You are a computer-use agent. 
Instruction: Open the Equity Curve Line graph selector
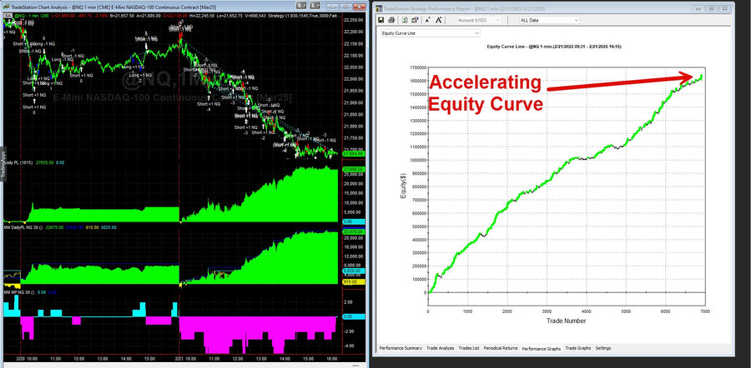(430, 33)
